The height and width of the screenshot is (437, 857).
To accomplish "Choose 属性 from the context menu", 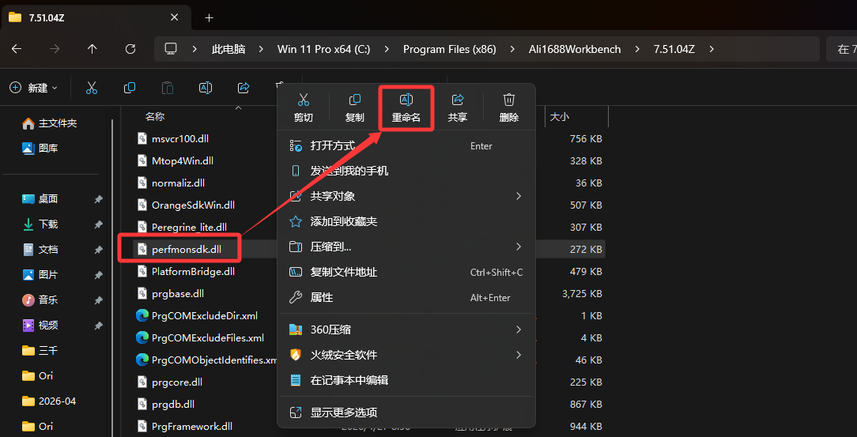I will pyautogui.click(x=322, y=297).
